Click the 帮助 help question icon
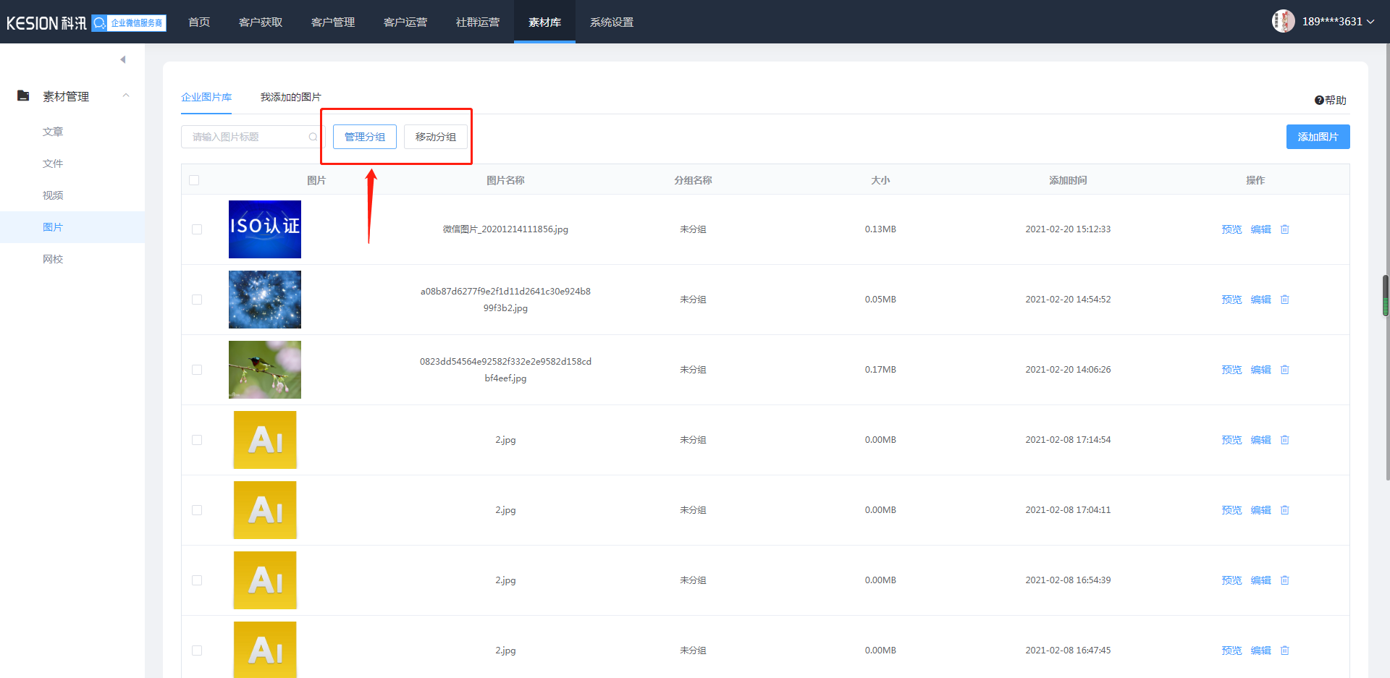Viewport: 1390px width, 678px height. (1319, 101)
